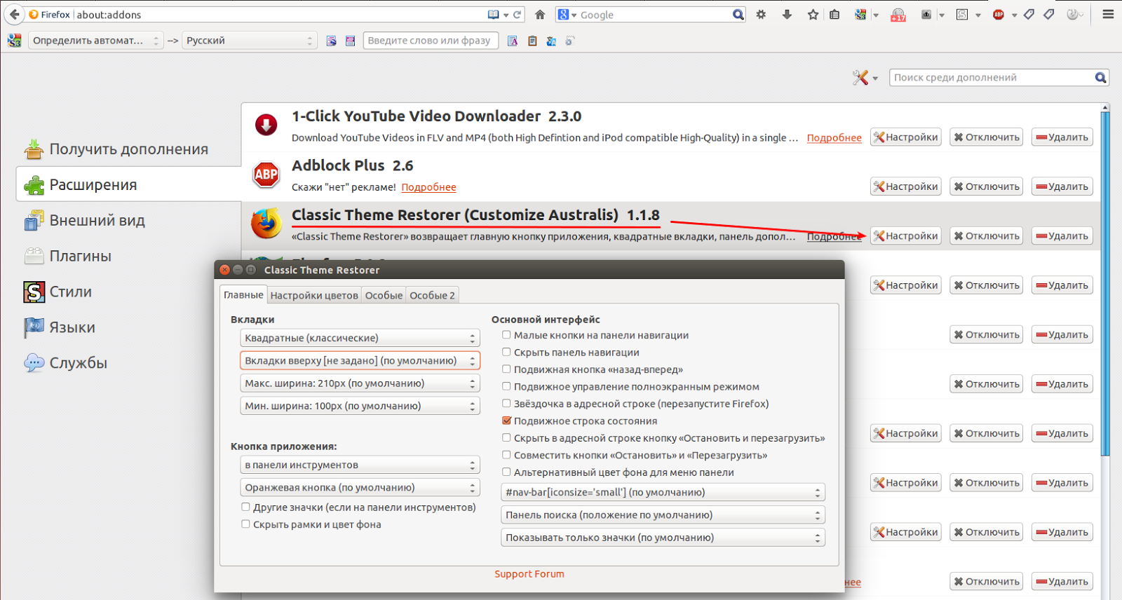Click the letter A translate text icon
Screen dimensions: 1122x600
[513, 41]
